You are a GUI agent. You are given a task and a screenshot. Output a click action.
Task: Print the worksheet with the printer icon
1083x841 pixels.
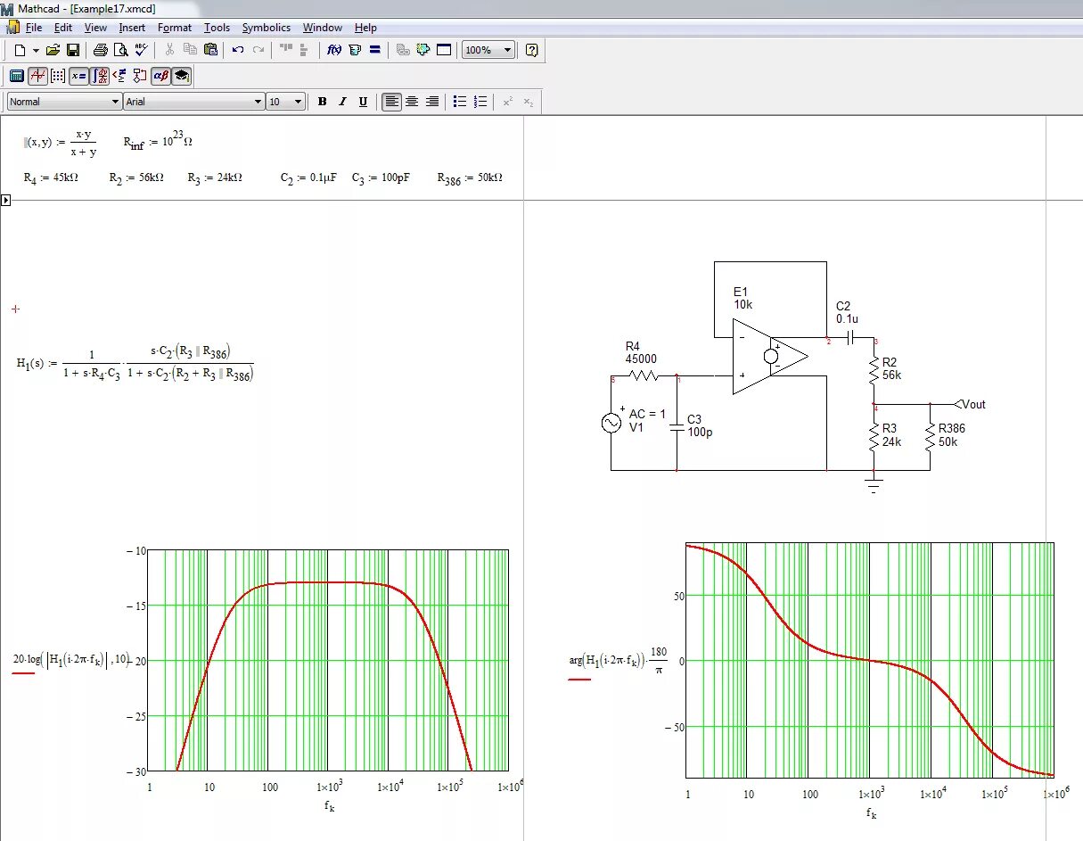coord(101,50)
